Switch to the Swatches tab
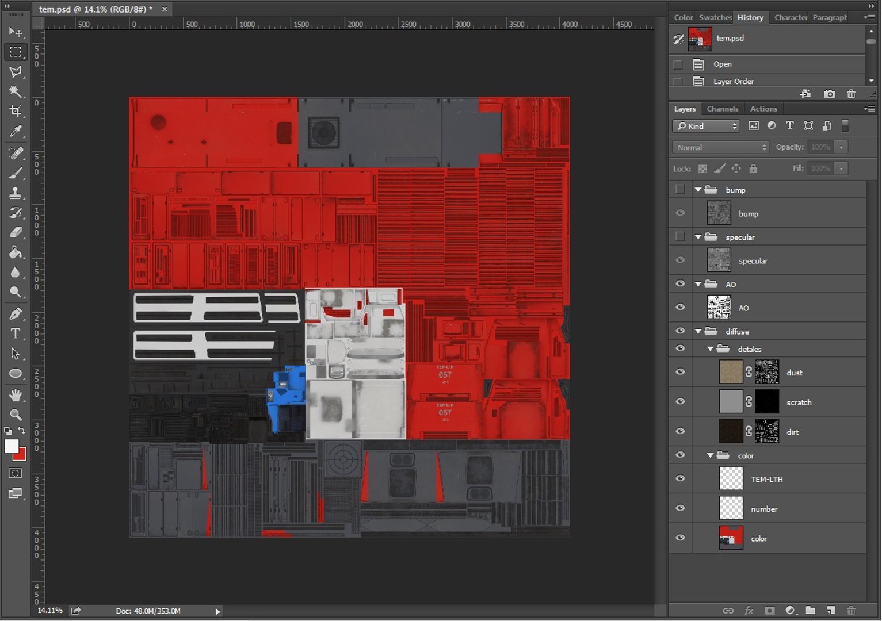Viewport: 882px width, 621px height. (715, 17)
